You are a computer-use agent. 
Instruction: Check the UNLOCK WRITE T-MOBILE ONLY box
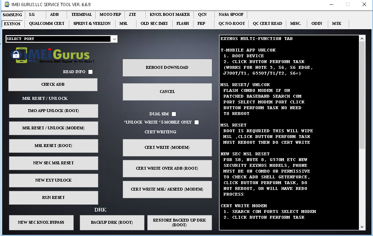click(x=196, y=122)
